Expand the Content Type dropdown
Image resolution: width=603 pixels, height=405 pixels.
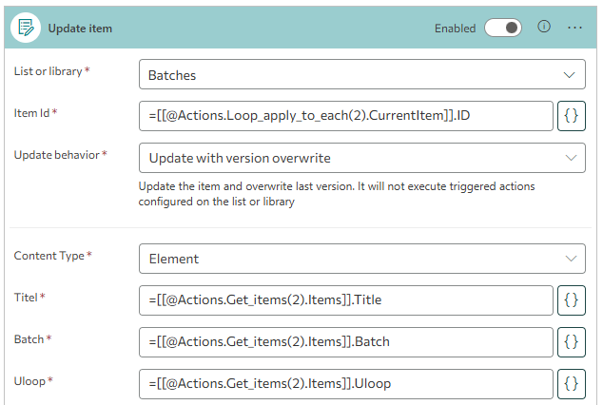pos(361,258)
